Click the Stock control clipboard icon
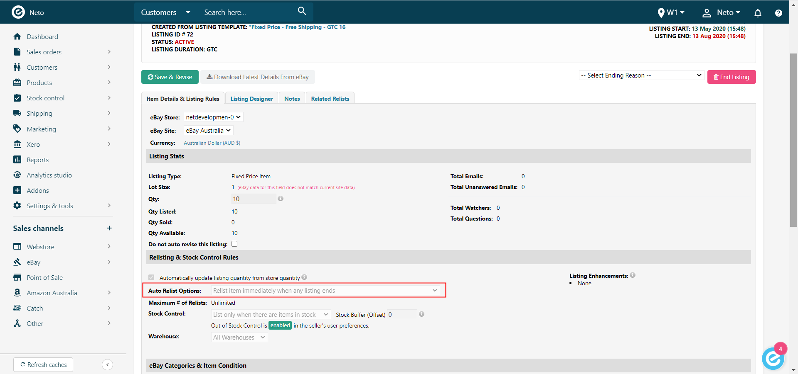Image resolution: width=798 pixels, height=374 pixels. click(x=17, y=98)
